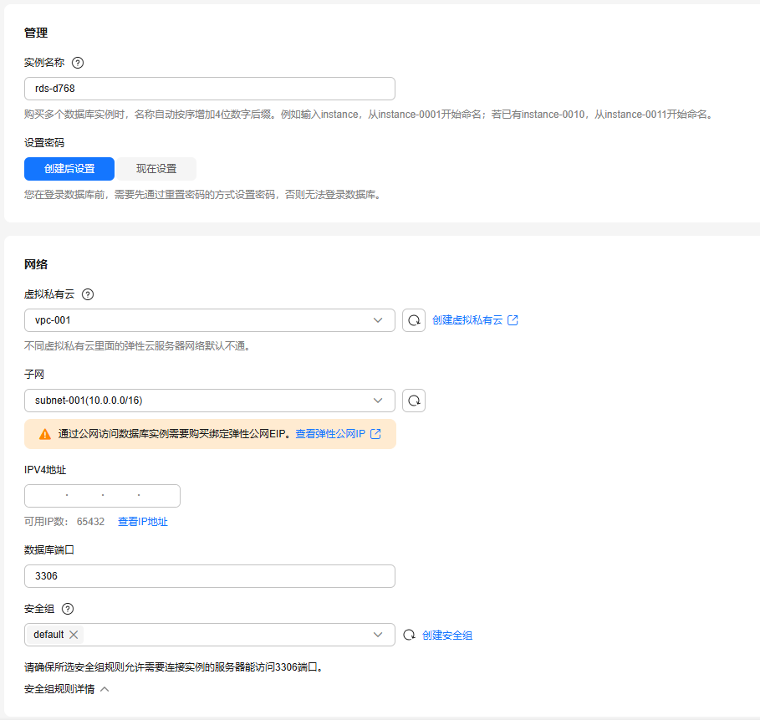760x720 pixels.
Task: Refresh the 子网 subnet list
Action: (x=414, y=401)
